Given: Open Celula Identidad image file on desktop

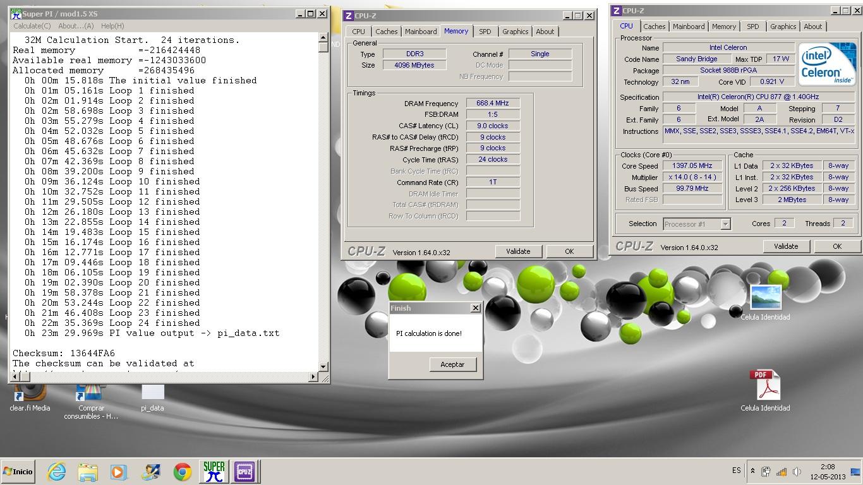Looking at the screenshot, I should tap(765, 302).
